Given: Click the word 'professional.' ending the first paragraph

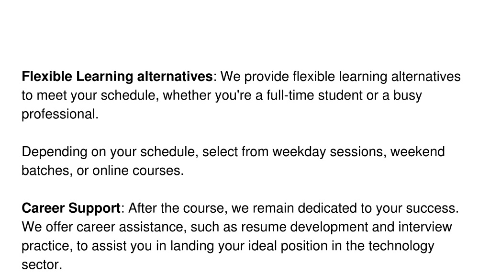Looking at the screenshot, I should tap(60, 114).
